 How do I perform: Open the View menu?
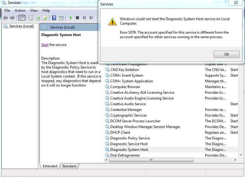(34, 11)
